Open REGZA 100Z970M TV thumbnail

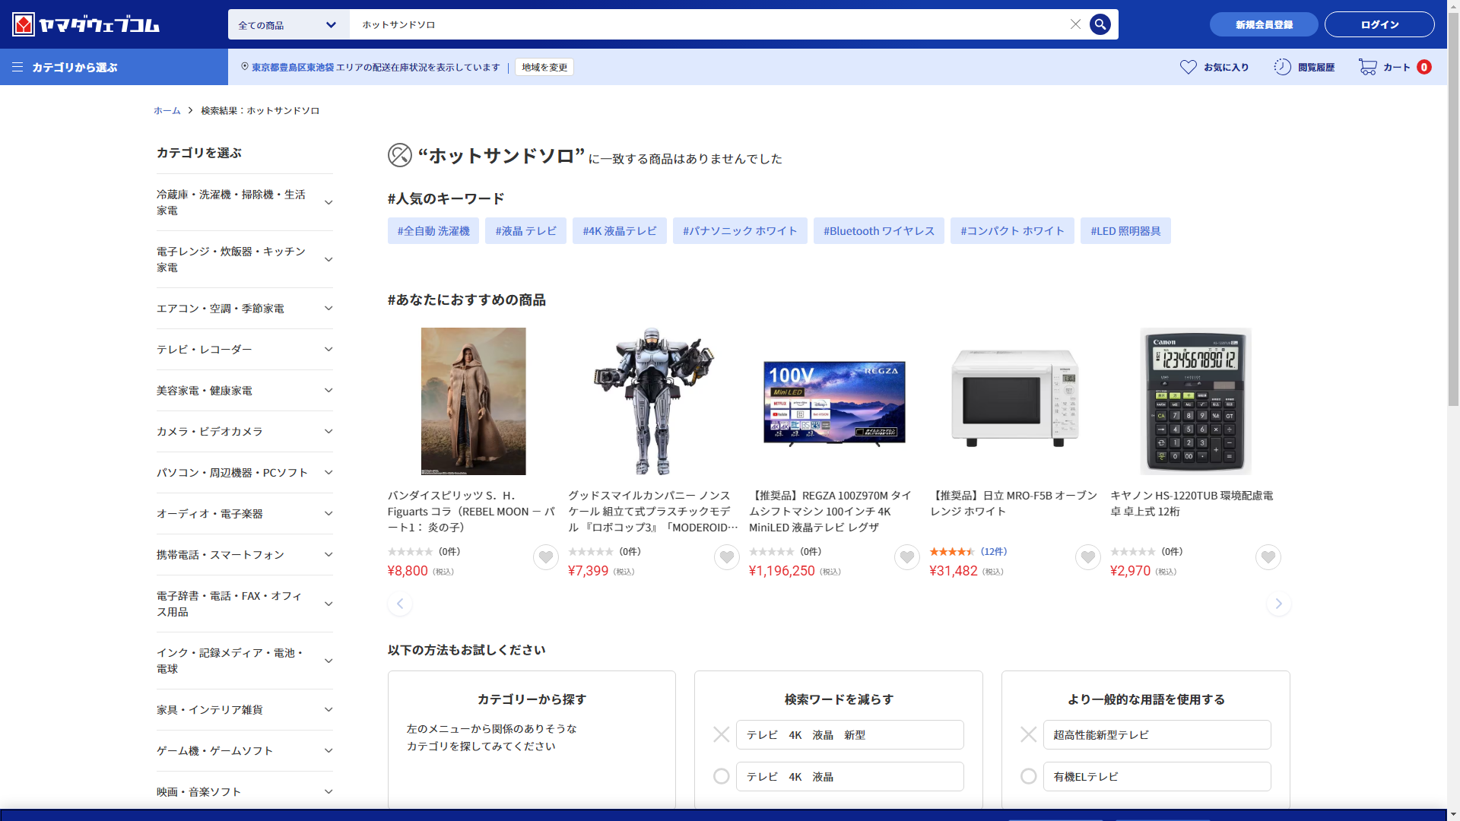[x=834, y=401]
